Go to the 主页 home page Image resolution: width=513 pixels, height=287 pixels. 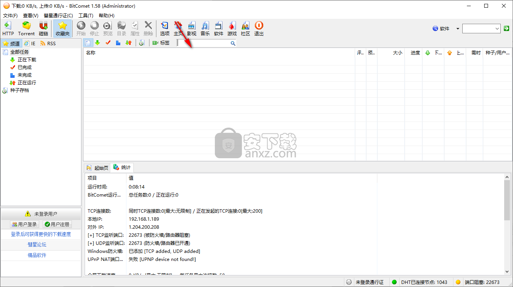(x=178, y=29)
